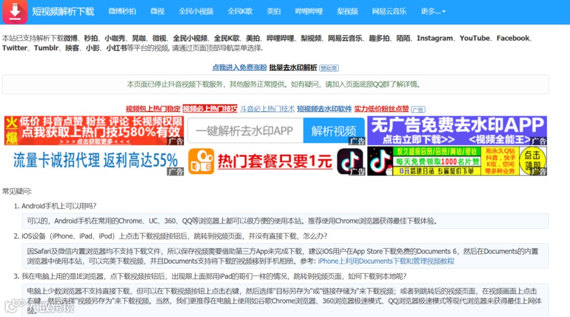Open the 短视频去水印软件 link
The image size is (570, 317).
324,109
